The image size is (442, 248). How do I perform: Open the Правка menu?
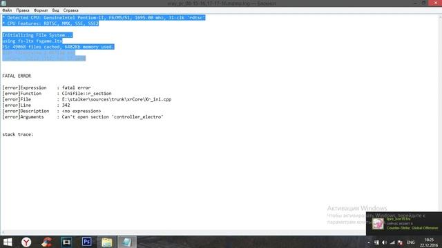[x=23, y=10]
